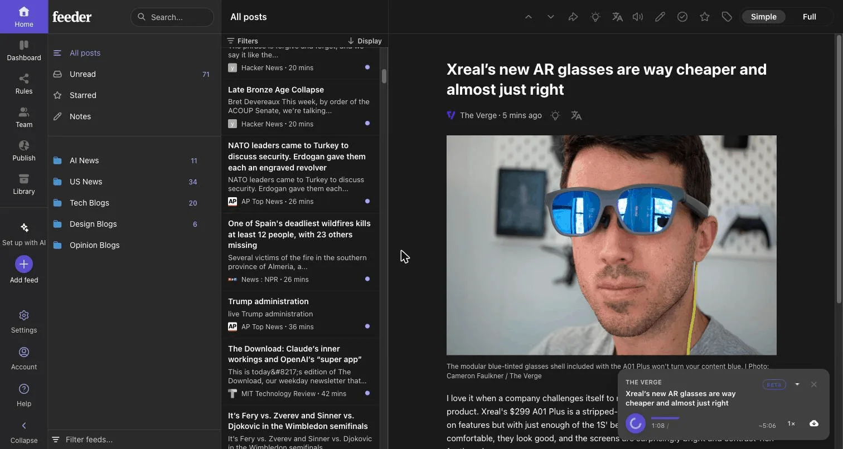Switch to Full view
The image size is (843, 449).
click(809, 17)
